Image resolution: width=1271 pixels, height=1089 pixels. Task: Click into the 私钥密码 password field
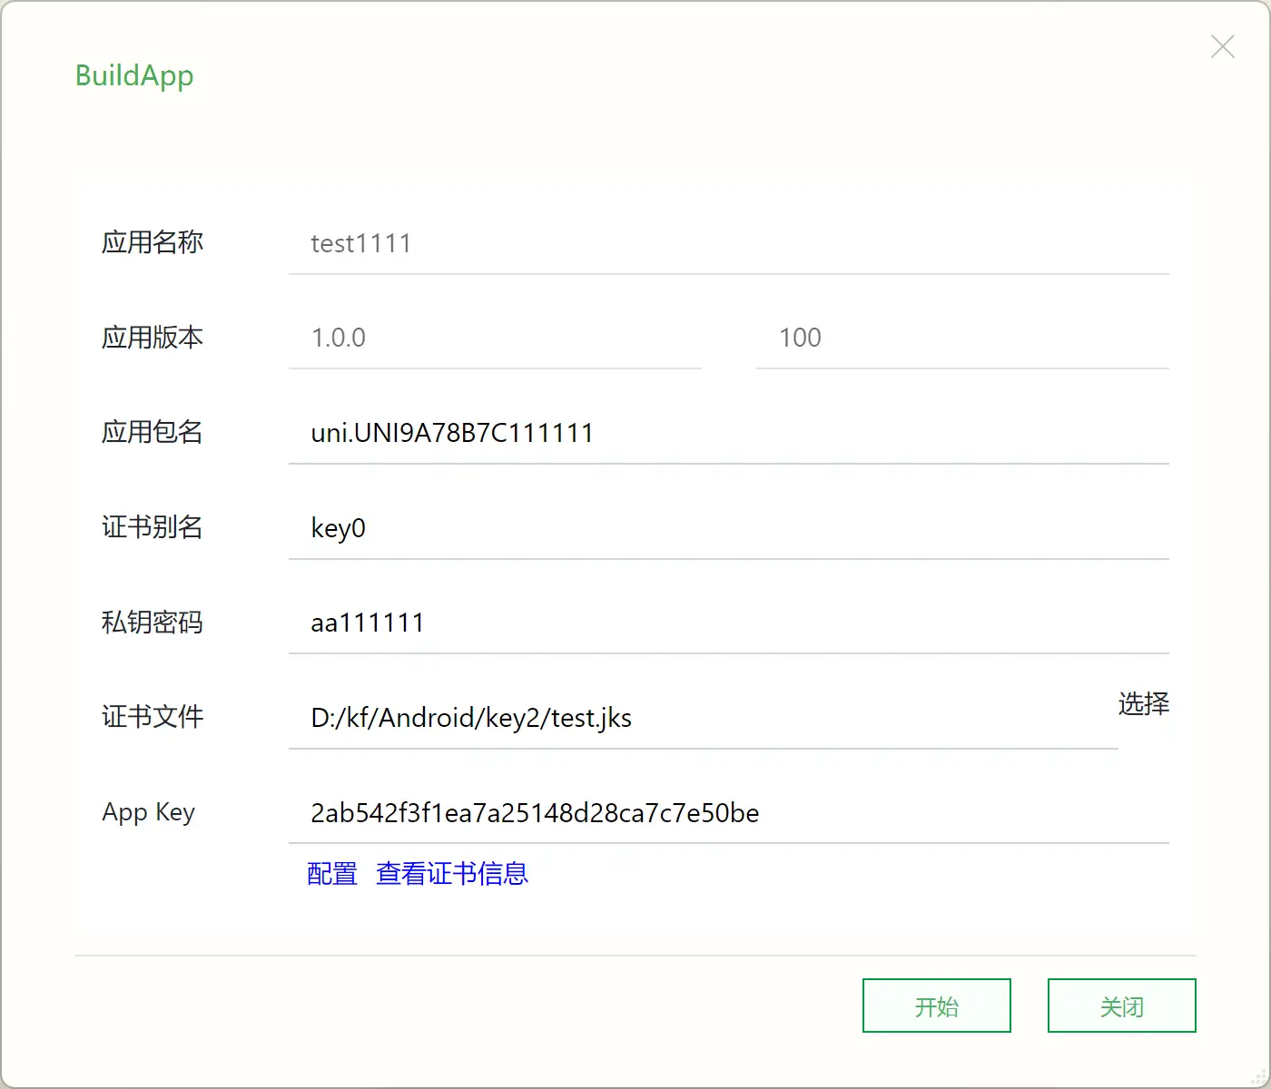click(728, 623)
